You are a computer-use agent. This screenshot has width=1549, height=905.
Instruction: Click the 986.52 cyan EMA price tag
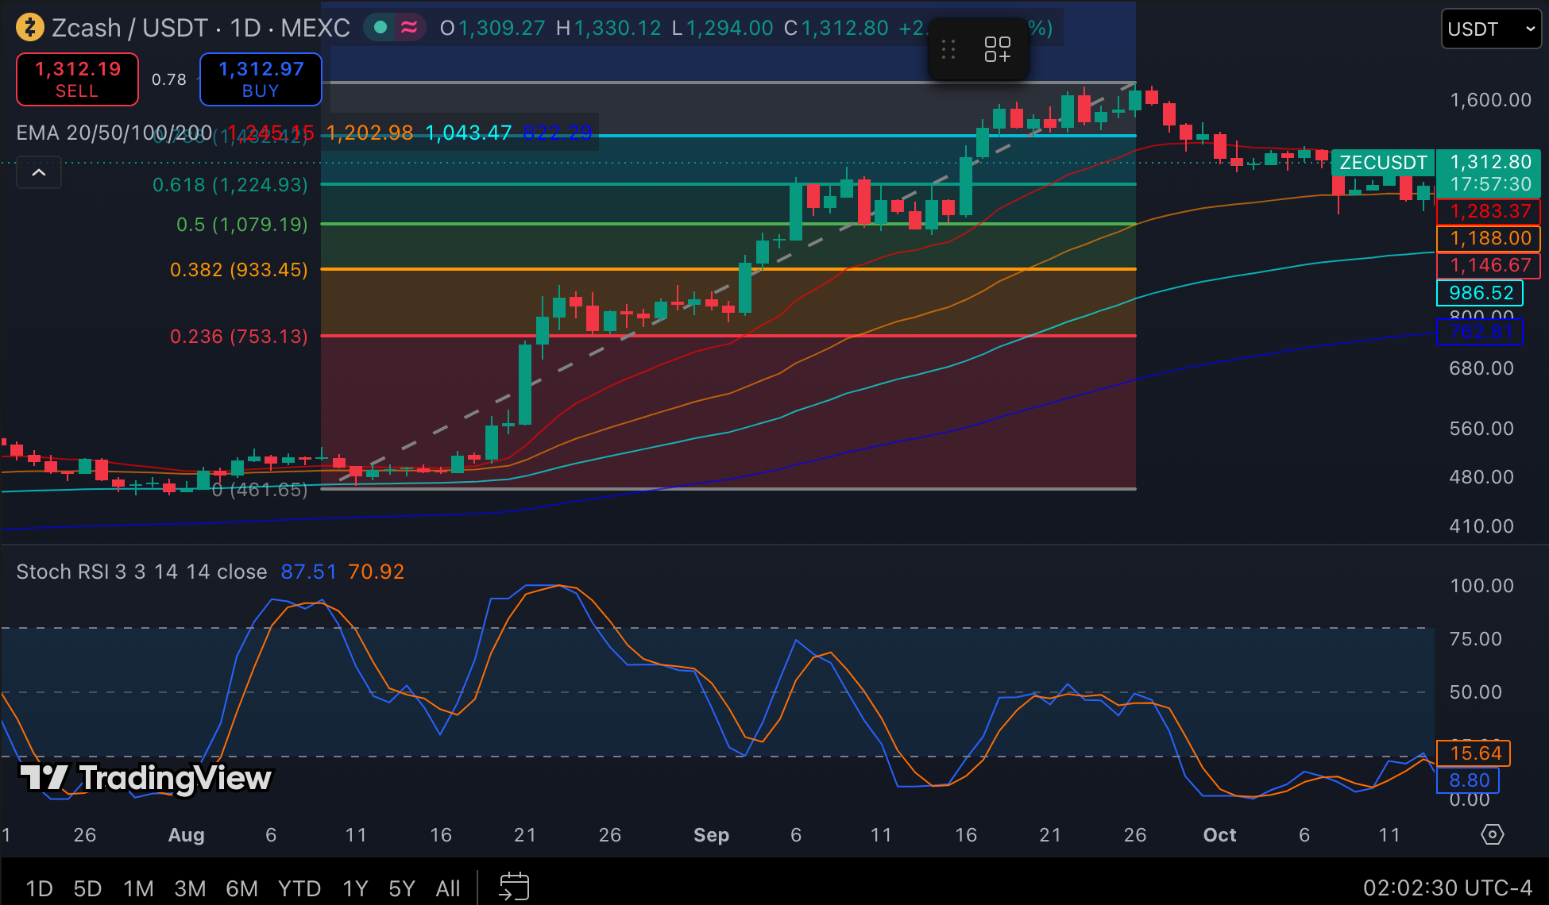pyautogui.click(x=1480, y=293)
